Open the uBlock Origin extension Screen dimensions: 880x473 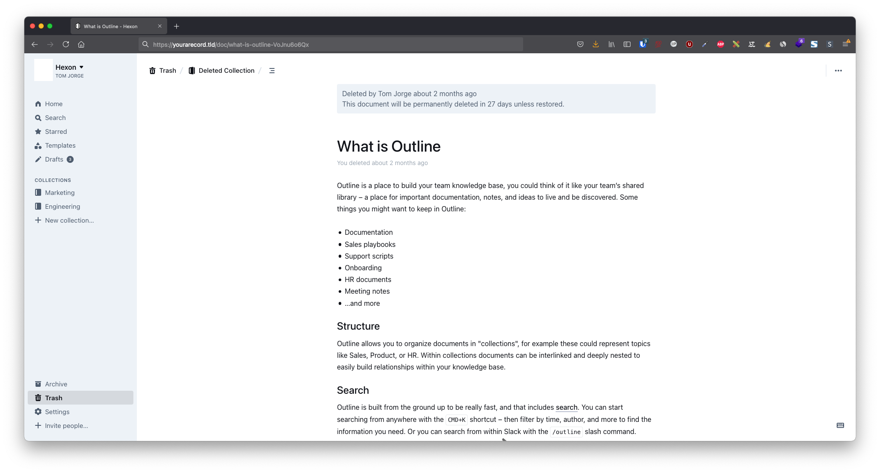click(689, 44)
